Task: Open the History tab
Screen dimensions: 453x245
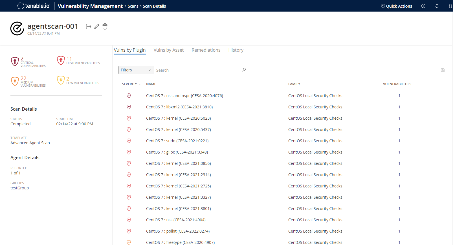Action: coord(236,50)
